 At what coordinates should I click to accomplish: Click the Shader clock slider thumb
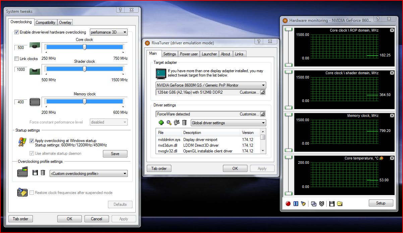click(x=84, y=69)
